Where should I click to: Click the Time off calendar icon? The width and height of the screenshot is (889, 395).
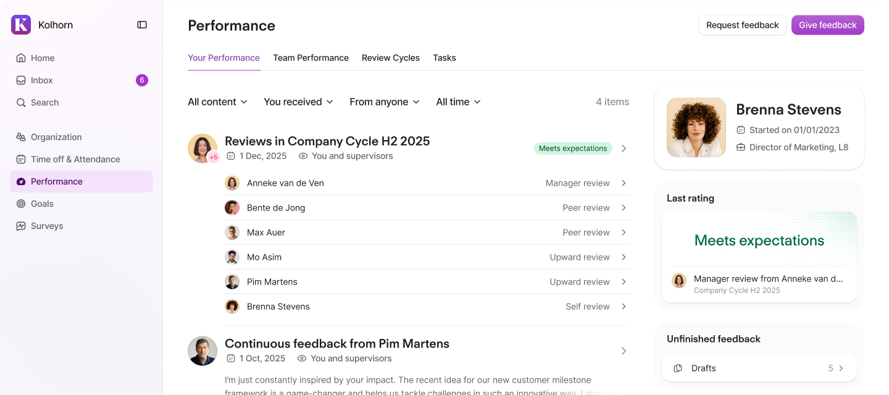(x=21, y=159)
